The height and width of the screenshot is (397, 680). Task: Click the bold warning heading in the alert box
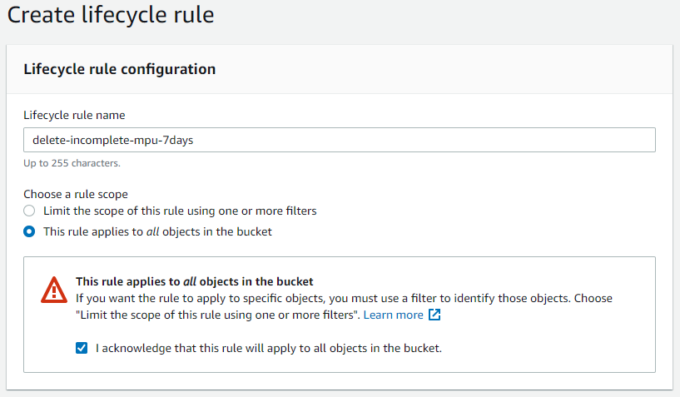(x=194, y=281)
